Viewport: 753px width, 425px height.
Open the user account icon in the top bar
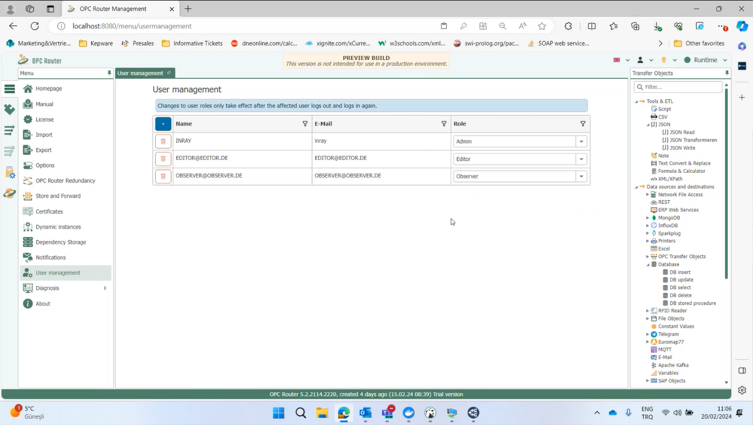(x=640, y=60)
